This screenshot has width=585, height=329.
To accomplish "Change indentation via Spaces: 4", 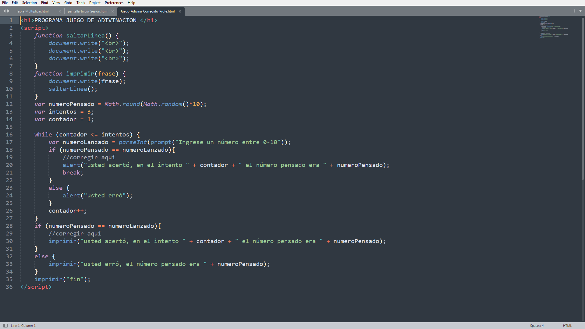I will pyautogui.click(x=537, y=326).
